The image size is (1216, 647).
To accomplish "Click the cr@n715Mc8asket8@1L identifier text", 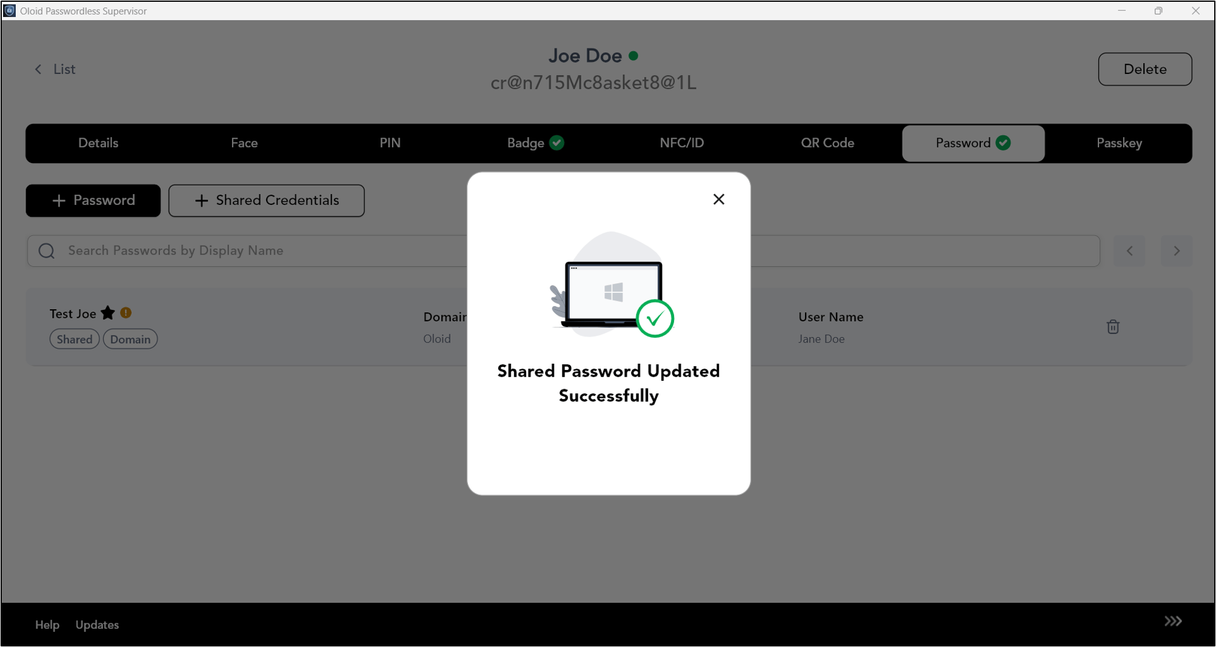I will [x=593, y=82].
